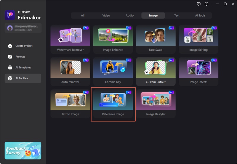The image size is (237, 164).
Task: Click the AI badge on Image Editing
Action: tap(214, 28)
